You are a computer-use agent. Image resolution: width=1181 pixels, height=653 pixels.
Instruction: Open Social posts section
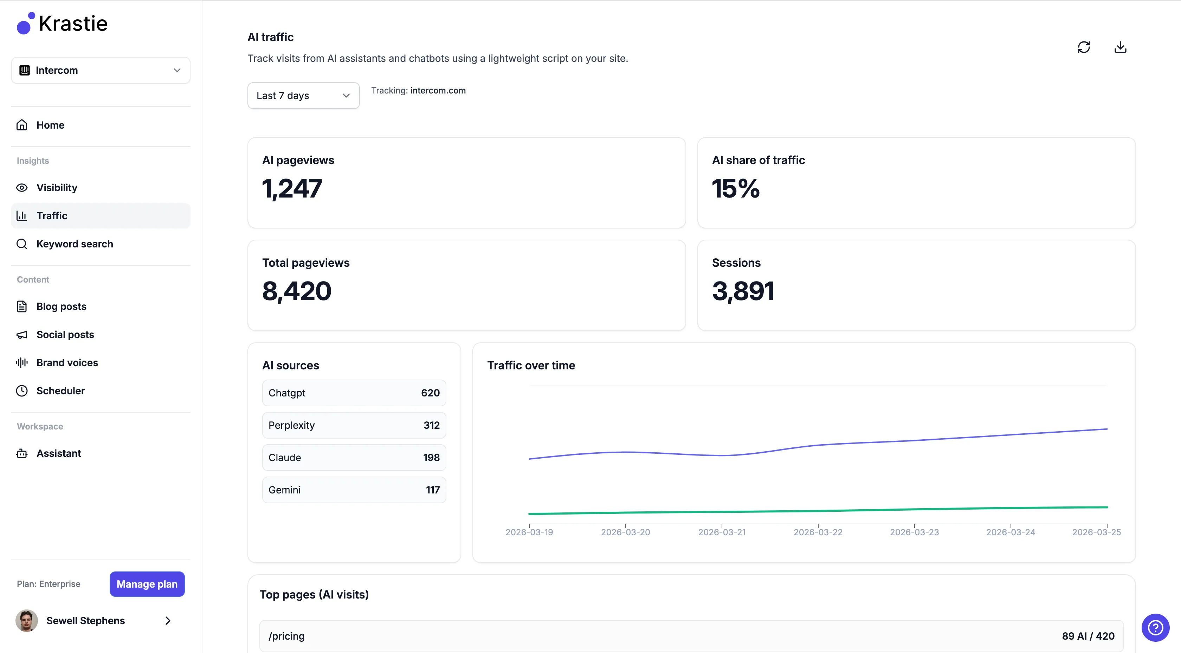tap(101, 335)
